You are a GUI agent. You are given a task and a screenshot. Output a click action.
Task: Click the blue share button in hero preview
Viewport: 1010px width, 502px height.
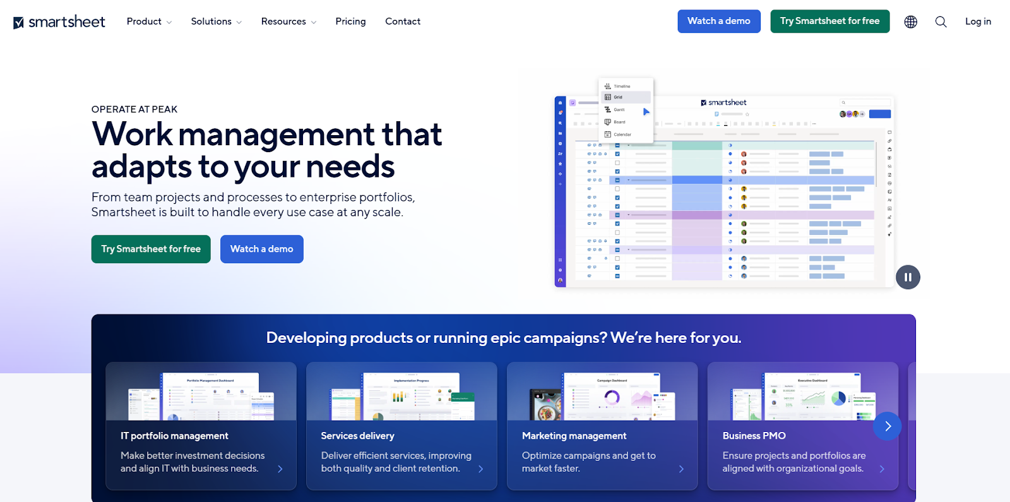880,114
